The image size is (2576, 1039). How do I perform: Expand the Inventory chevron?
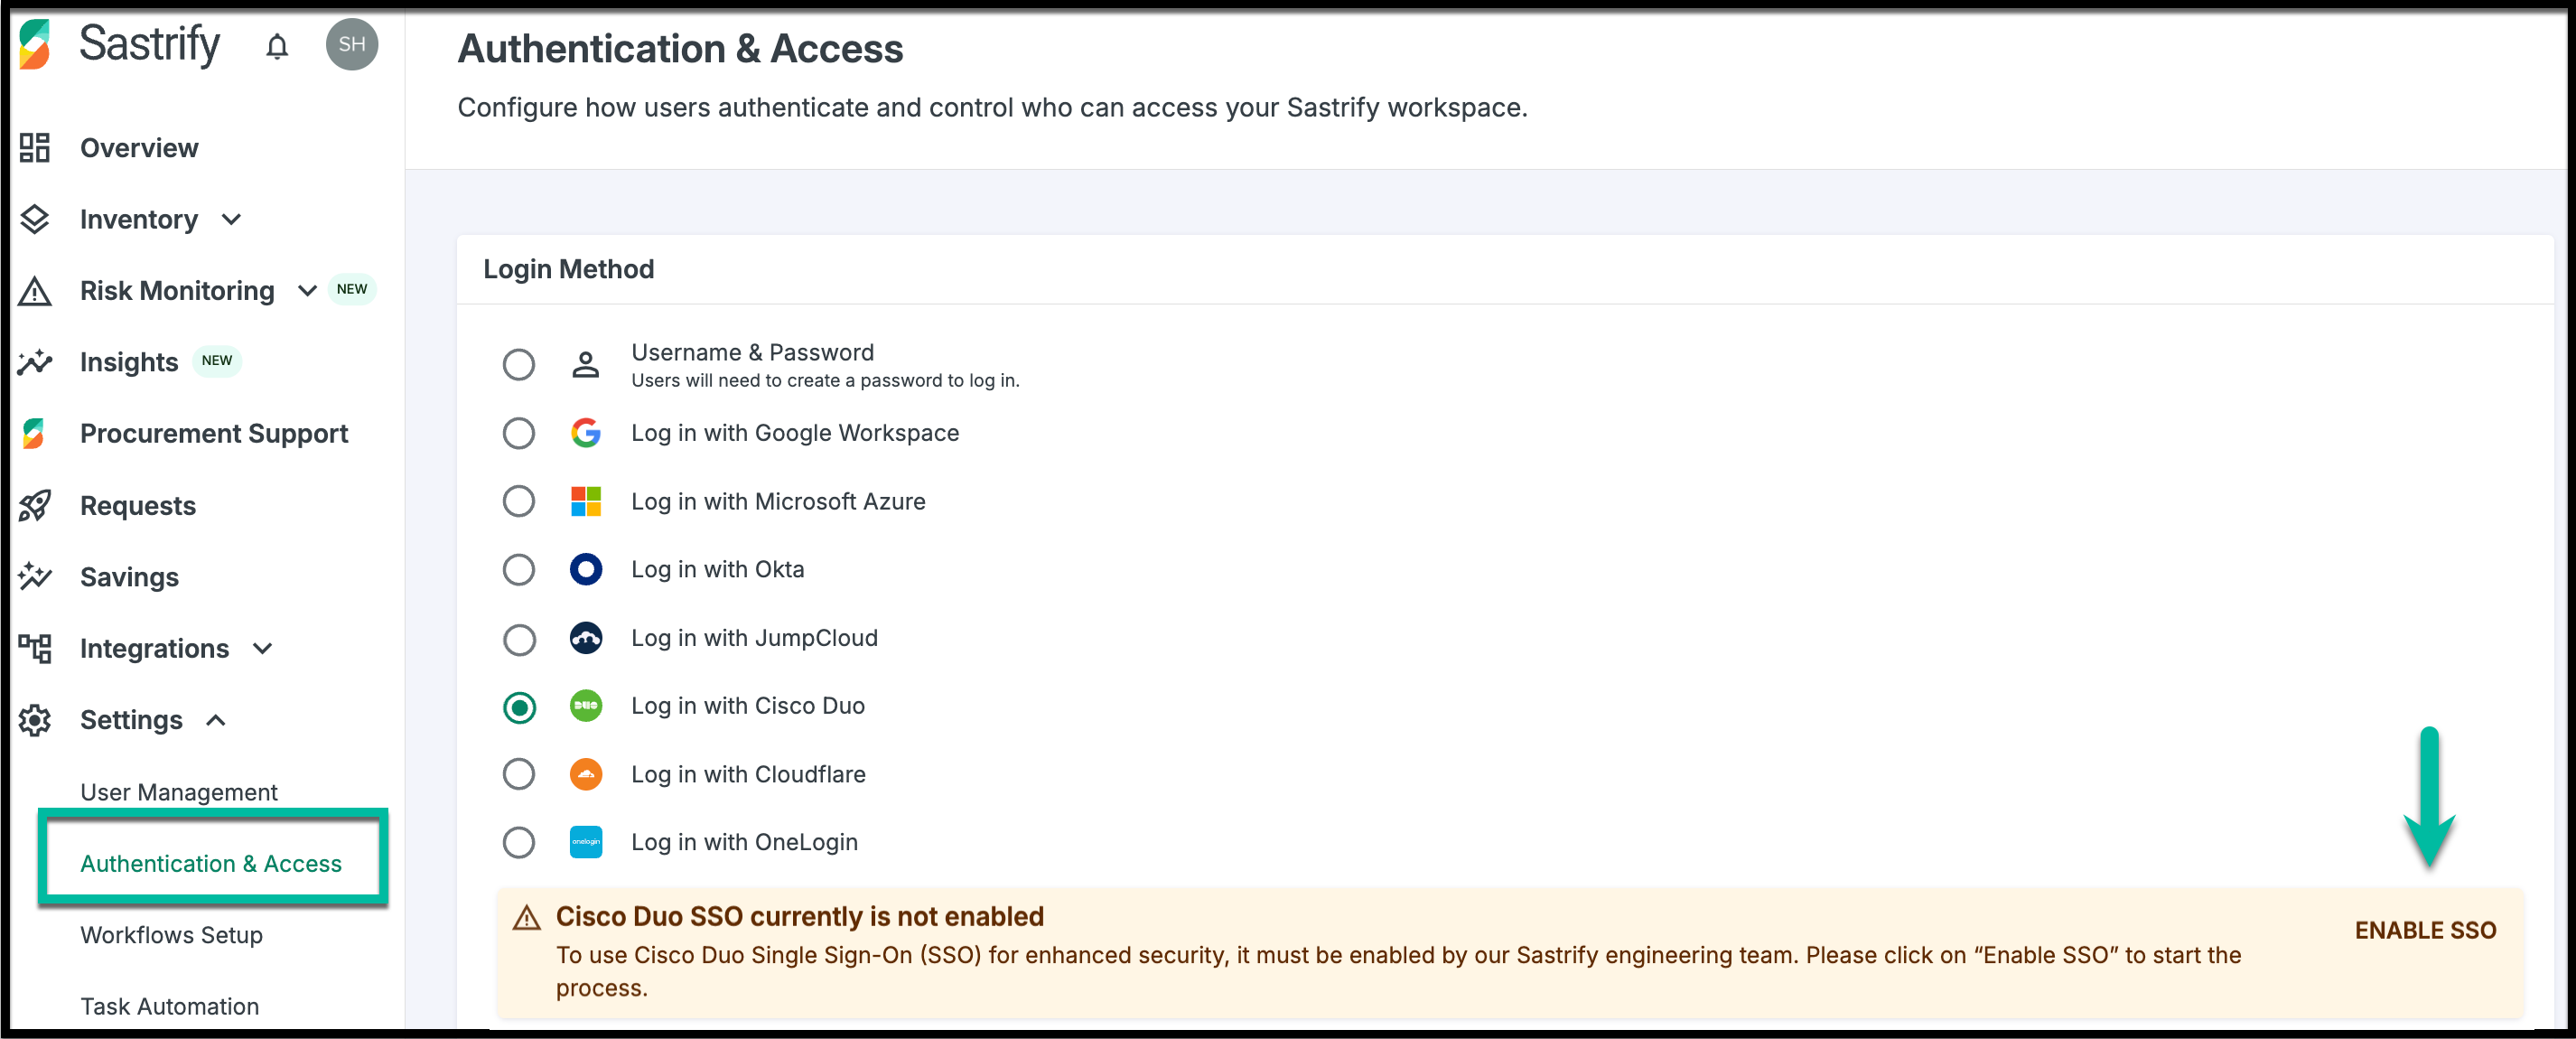coord(231,220)
